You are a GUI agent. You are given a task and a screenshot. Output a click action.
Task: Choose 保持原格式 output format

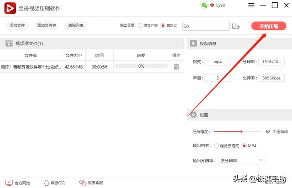click(x=216, y=146)
